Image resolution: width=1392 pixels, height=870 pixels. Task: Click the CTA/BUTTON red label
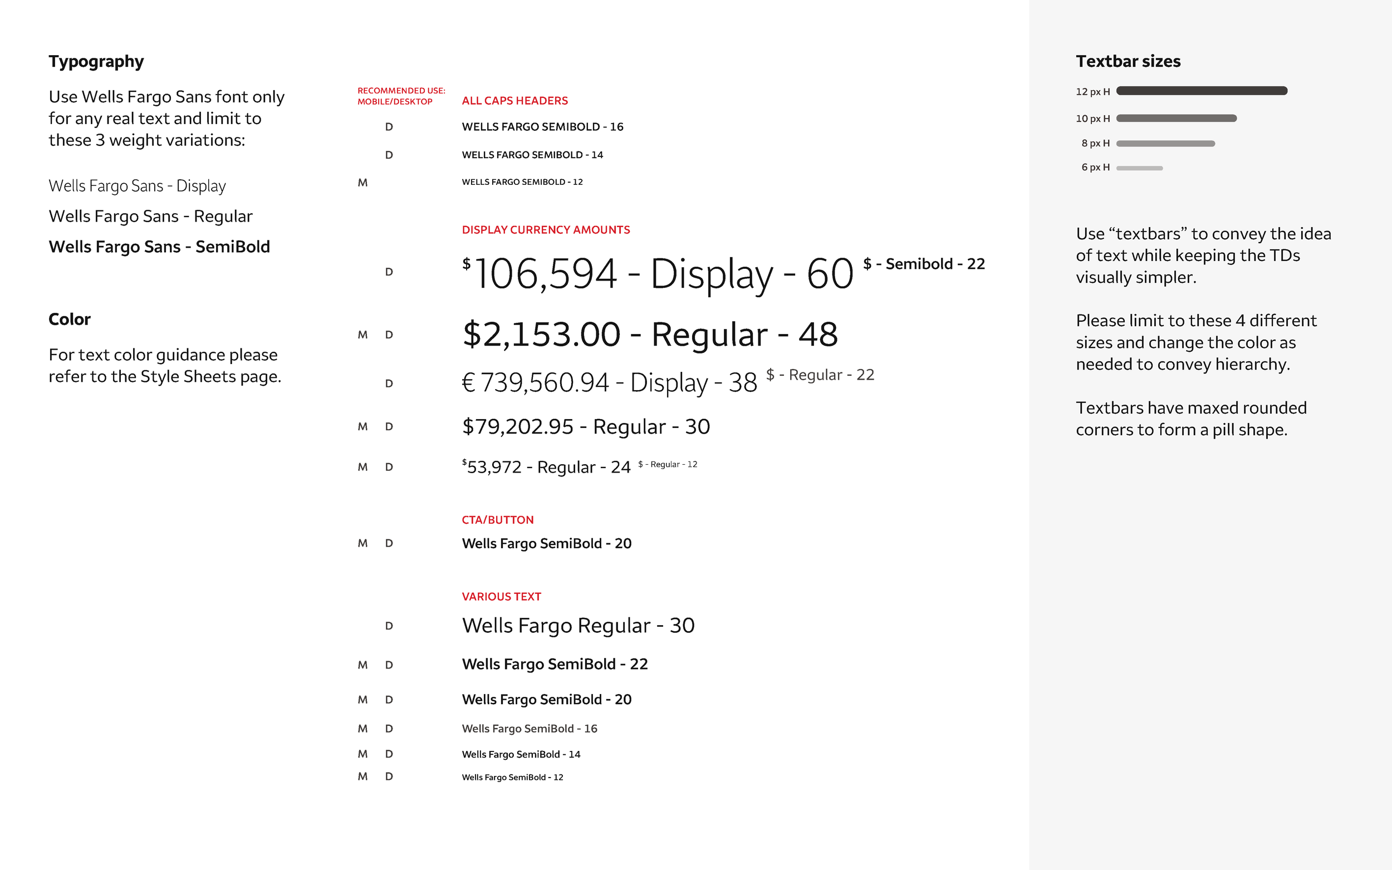(x=497, y=520)
